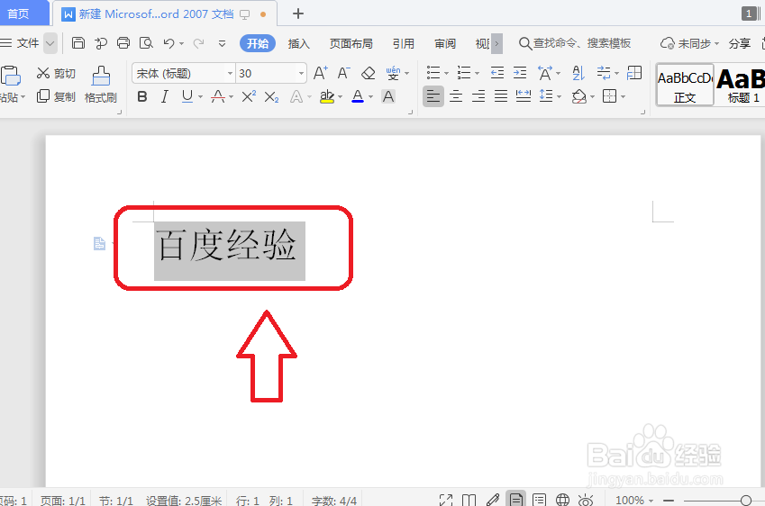Apply the 正文 style
This screenshot has width=765, height=506.
coord(685,85)
